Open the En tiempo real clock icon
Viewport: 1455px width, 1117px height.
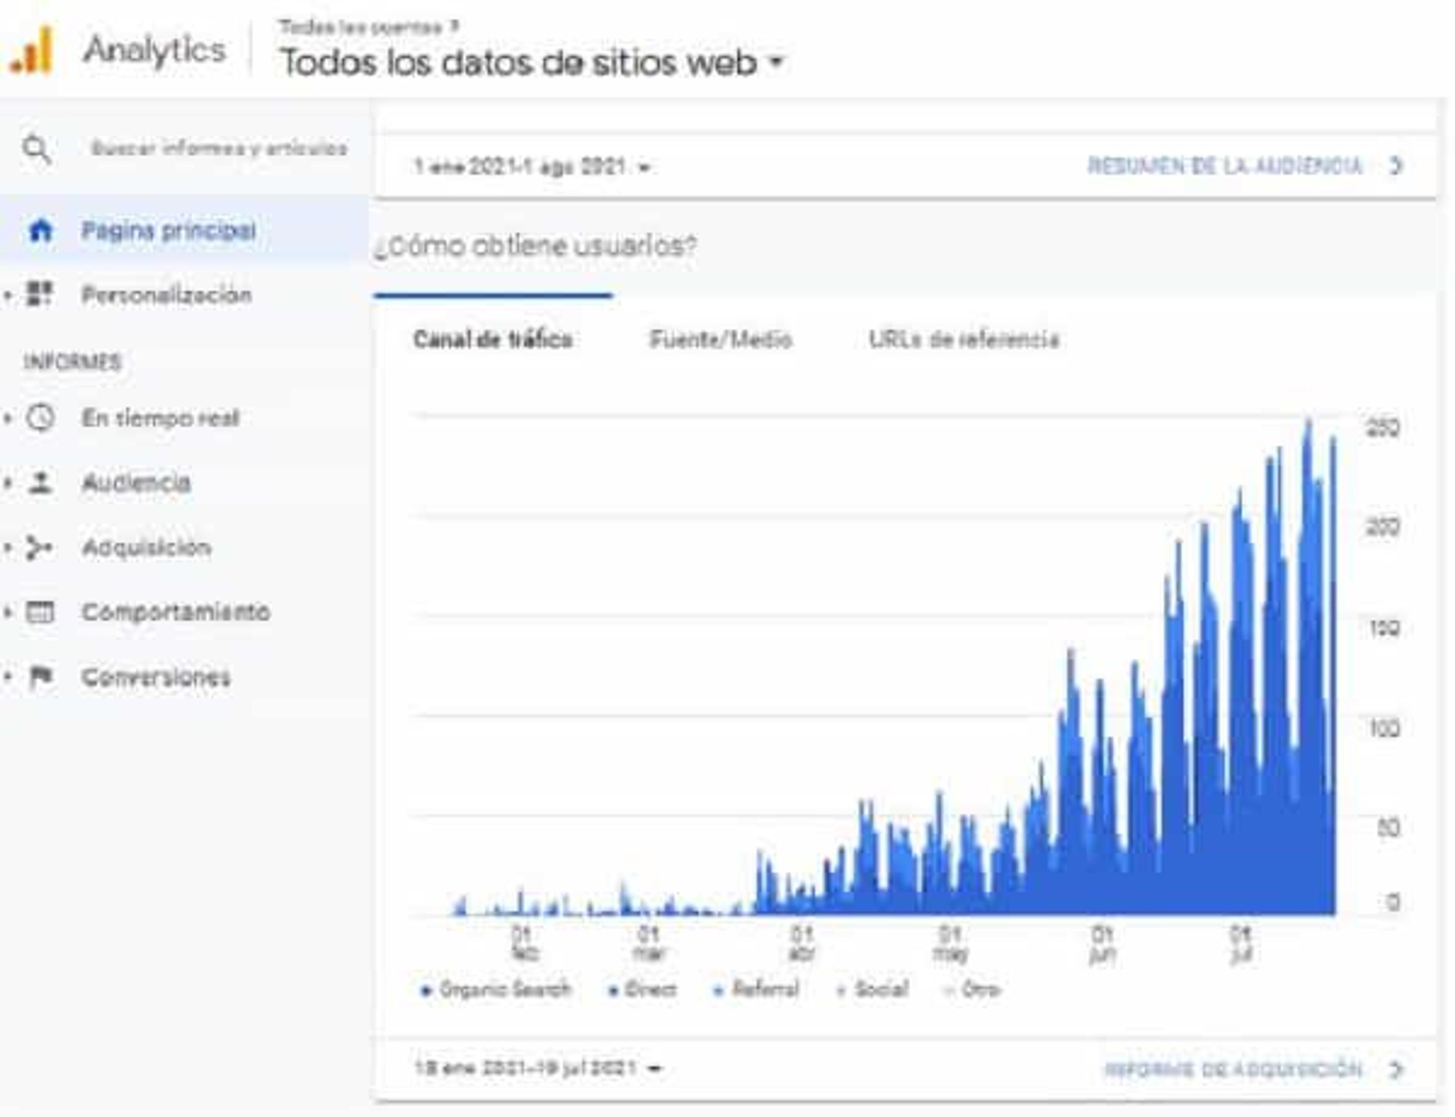click(40, 418)
